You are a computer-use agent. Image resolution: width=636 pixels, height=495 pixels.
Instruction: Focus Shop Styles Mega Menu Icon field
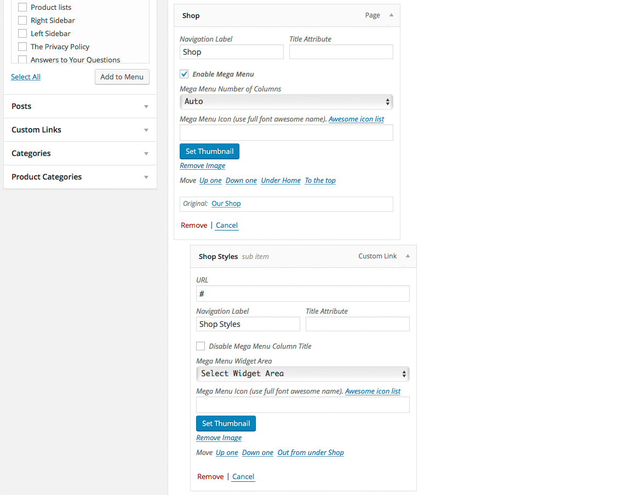302,405
